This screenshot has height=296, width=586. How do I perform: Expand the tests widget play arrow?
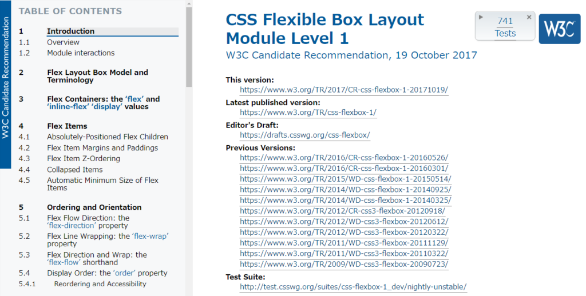tap(481, 17)
